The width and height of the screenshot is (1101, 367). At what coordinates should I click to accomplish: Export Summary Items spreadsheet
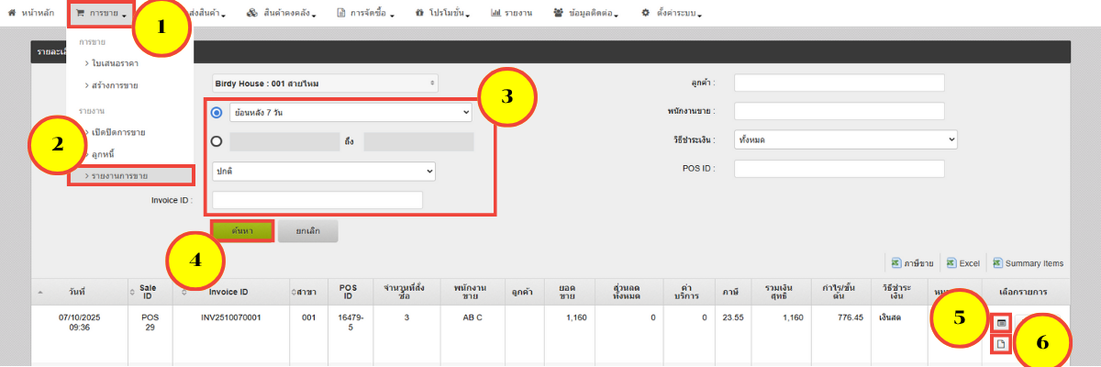point(1028,262)
